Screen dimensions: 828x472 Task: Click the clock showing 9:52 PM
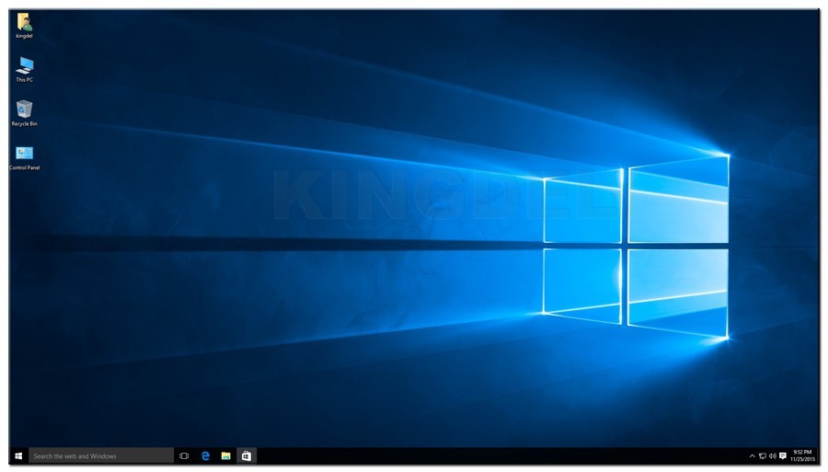tap(802, 455)
